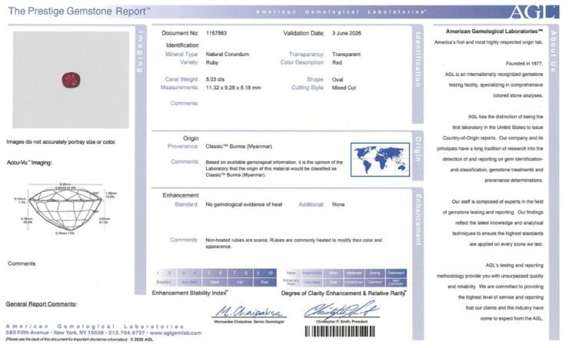569x348 pixels.
Task: Click 'America's first and most highly respected origin lab.'
Action: pos(489,42)
